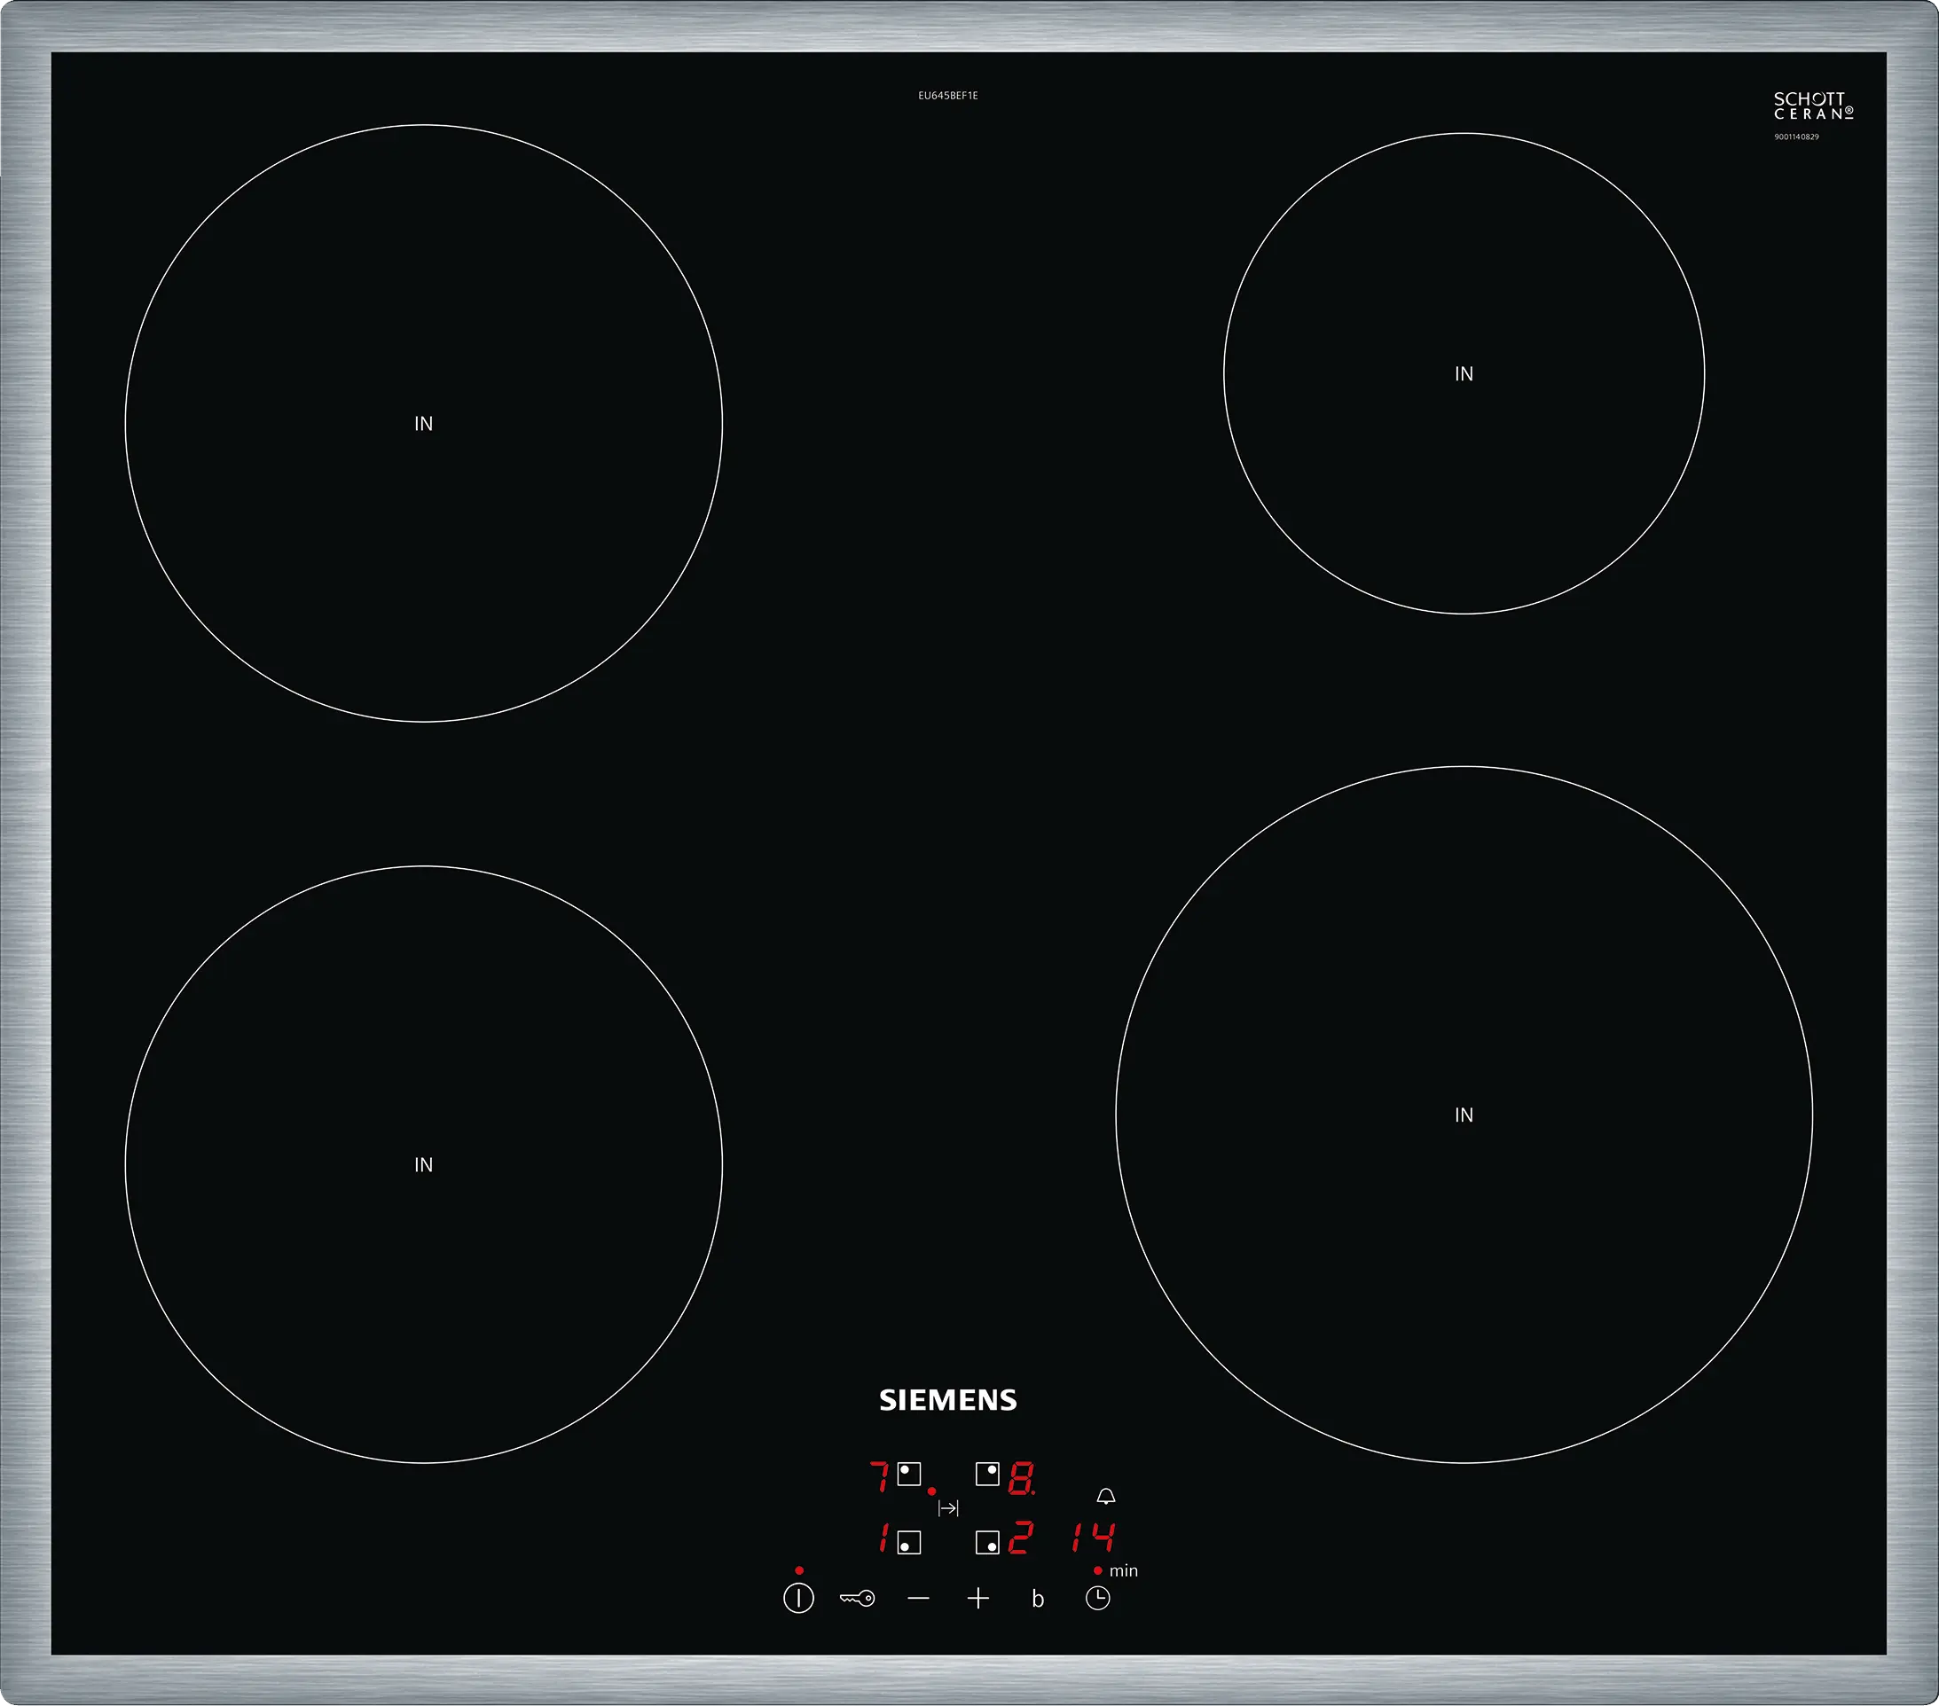Touch the heat level 7 display
This screenshot has width=1939, height=1706.
click(879, 1477)
